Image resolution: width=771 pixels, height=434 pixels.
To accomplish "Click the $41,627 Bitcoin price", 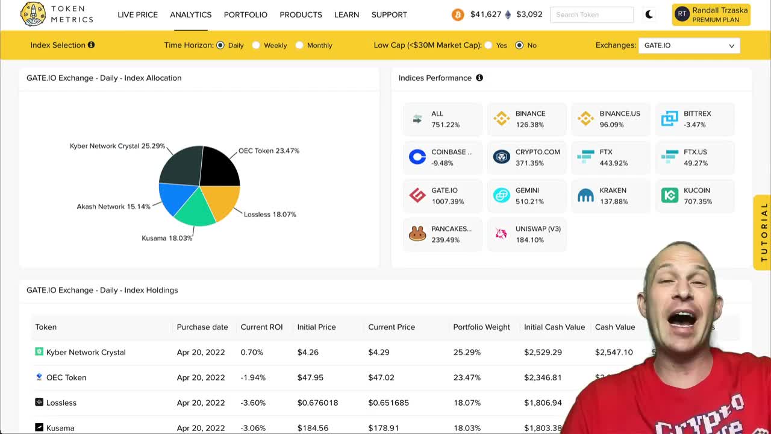I will point(485,14).
